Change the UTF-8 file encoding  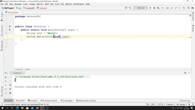click(x=161, y=104)
